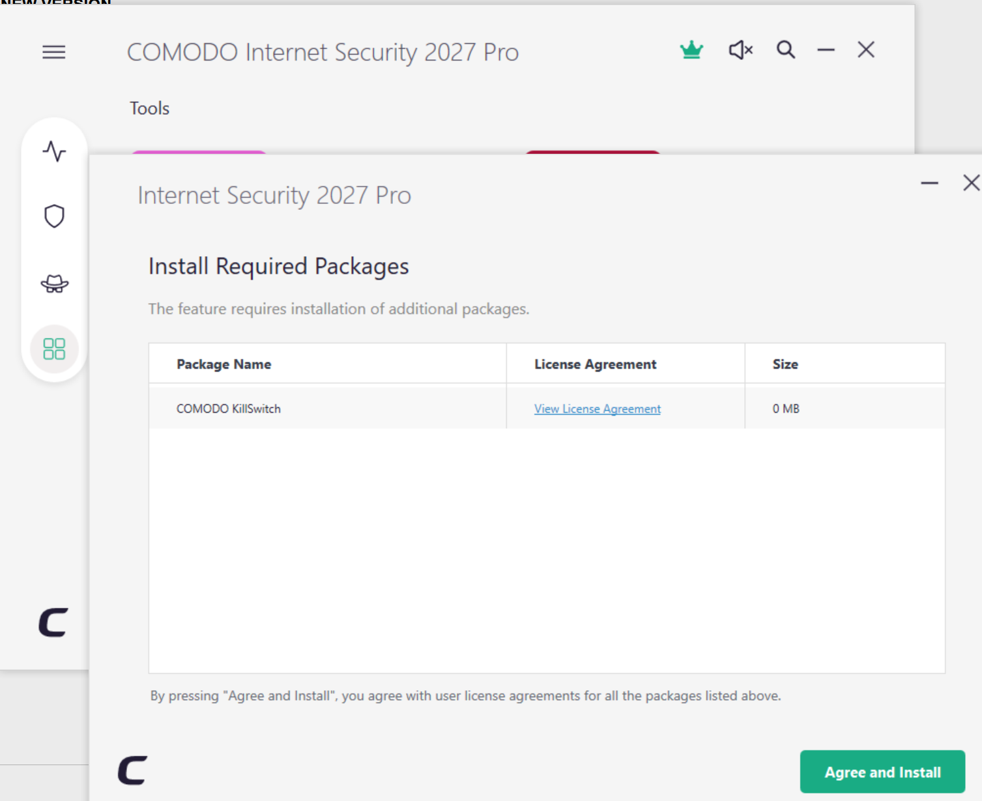This screenshot has width=982, height=801.
Task: Minimize the main COMODO window
Action: pyautogui.click(x=826, y=50)
